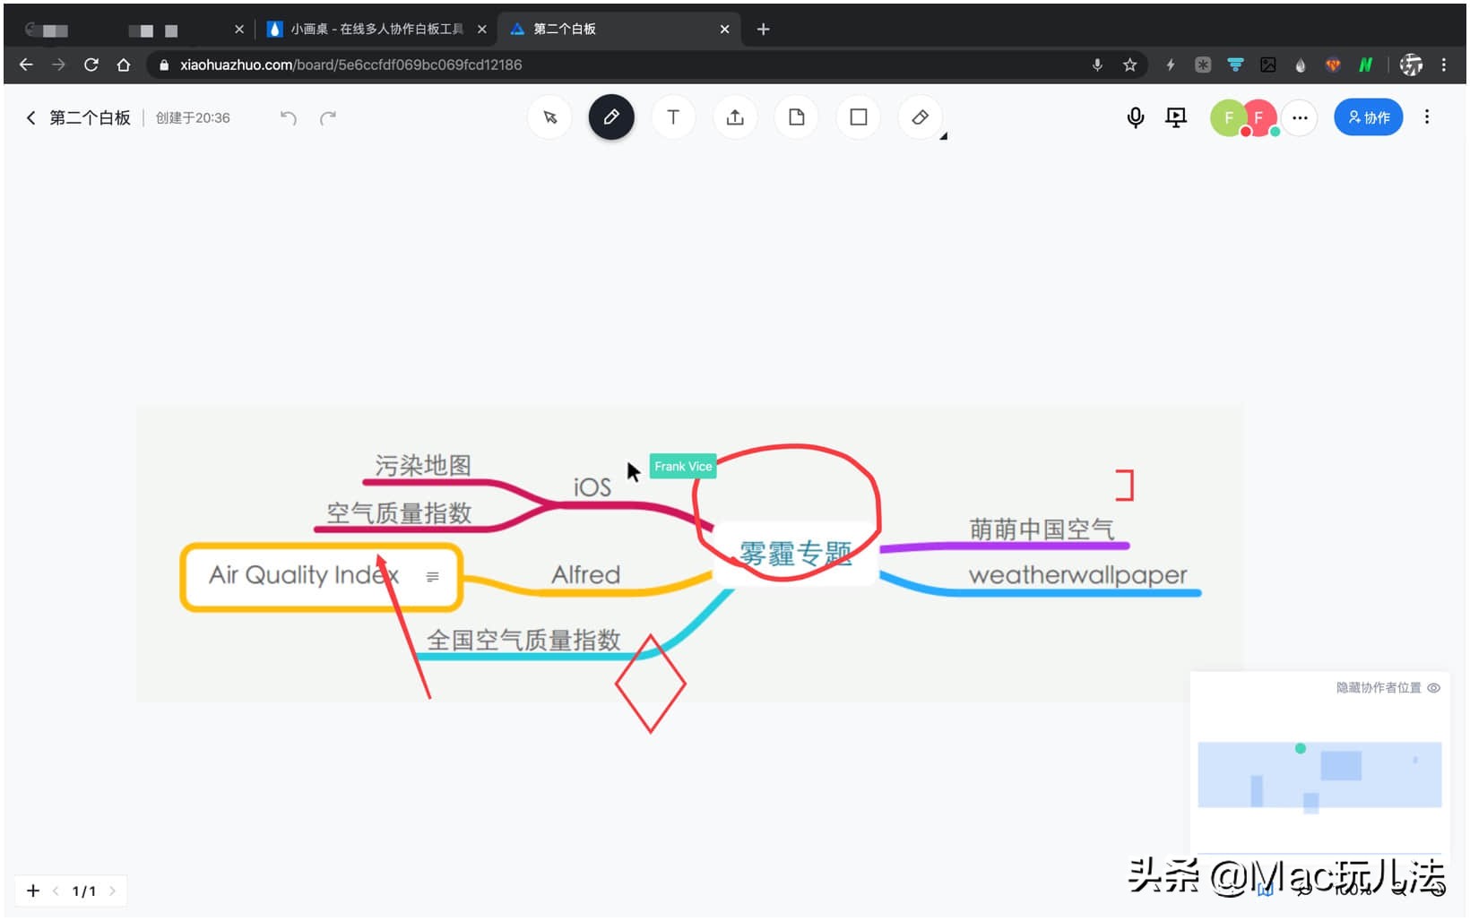Click the 空气质量指数 node

[399, 513]
